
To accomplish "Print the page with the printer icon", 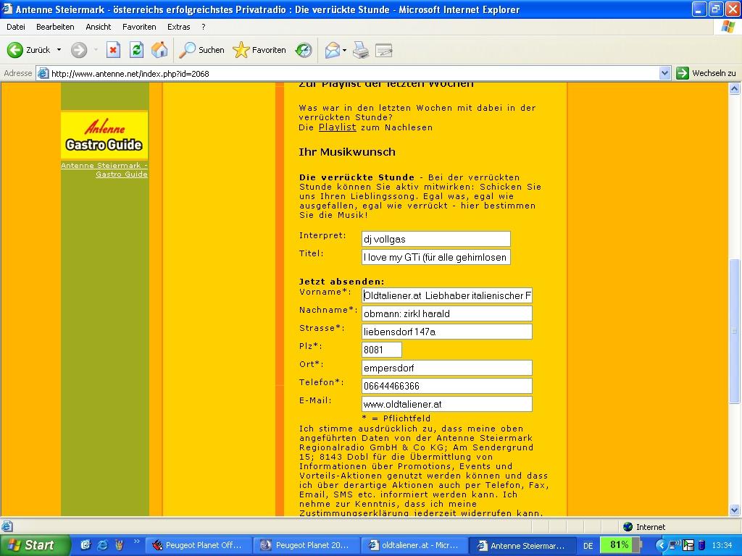I will pos(361,50).
